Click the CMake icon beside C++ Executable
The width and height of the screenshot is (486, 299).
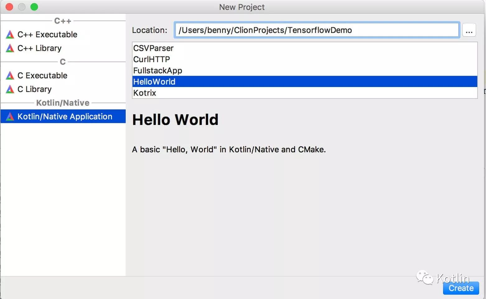click(x=10, y=34)
